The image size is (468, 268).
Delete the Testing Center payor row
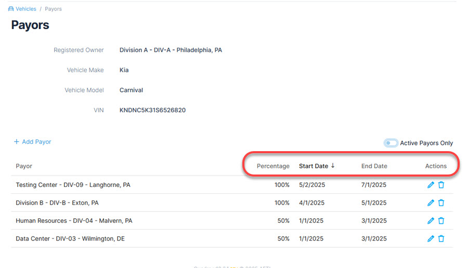441,185
